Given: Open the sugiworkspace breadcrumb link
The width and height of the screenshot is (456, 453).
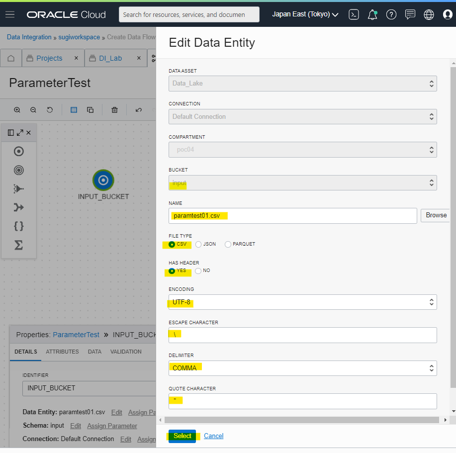Looking at the screenshot, I should click(x=79, y=37).
